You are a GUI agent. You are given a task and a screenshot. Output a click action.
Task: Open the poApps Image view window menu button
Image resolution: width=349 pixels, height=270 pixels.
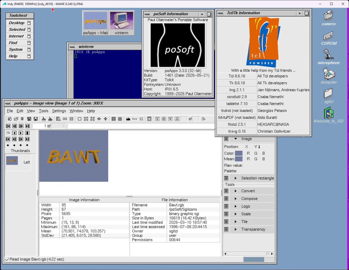8,103
